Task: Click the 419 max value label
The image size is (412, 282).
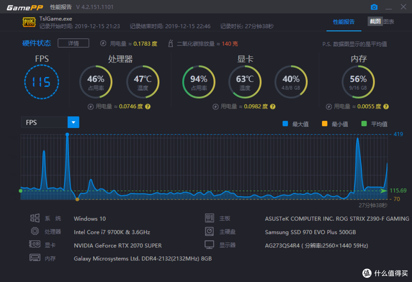Action: tap(398, 134)
